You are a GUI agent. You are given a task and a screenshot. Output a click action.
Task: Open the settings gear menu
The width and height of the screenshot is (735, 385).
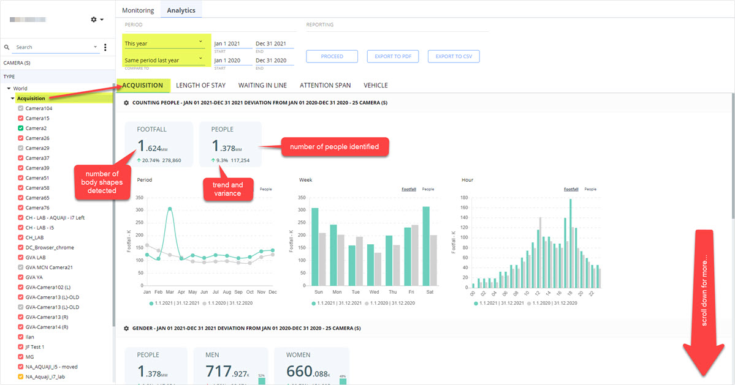tap(97, 20)
